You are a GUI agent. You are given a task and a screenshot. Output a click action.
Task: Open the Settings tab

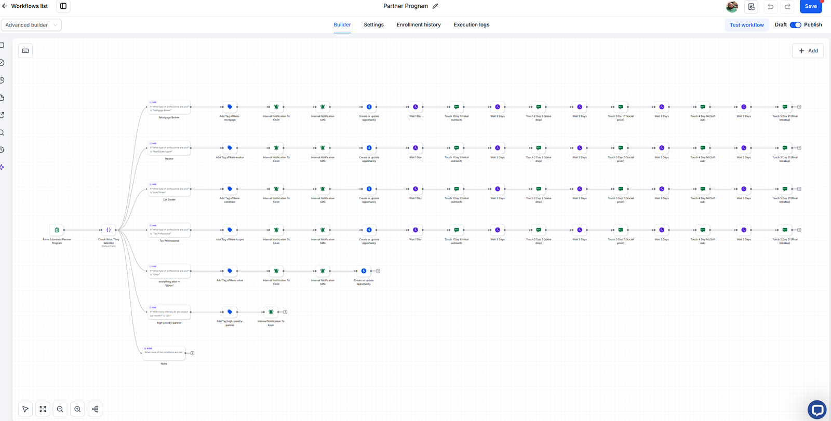coord(374,25)
